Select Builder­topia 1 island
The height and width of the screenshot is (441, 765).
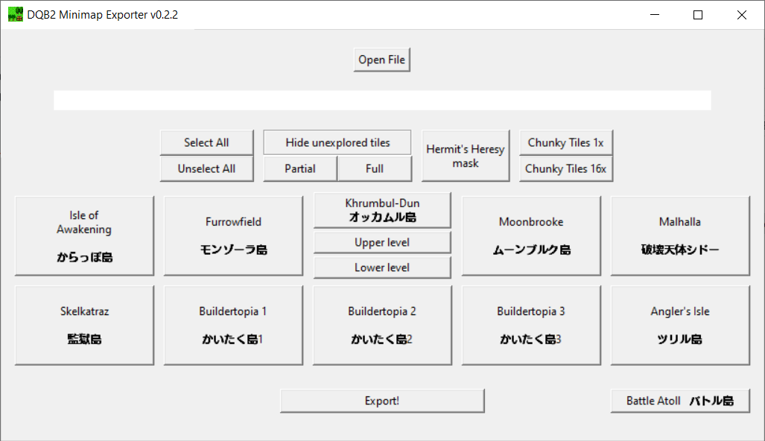pyautogui.click(x=233, y=325)
